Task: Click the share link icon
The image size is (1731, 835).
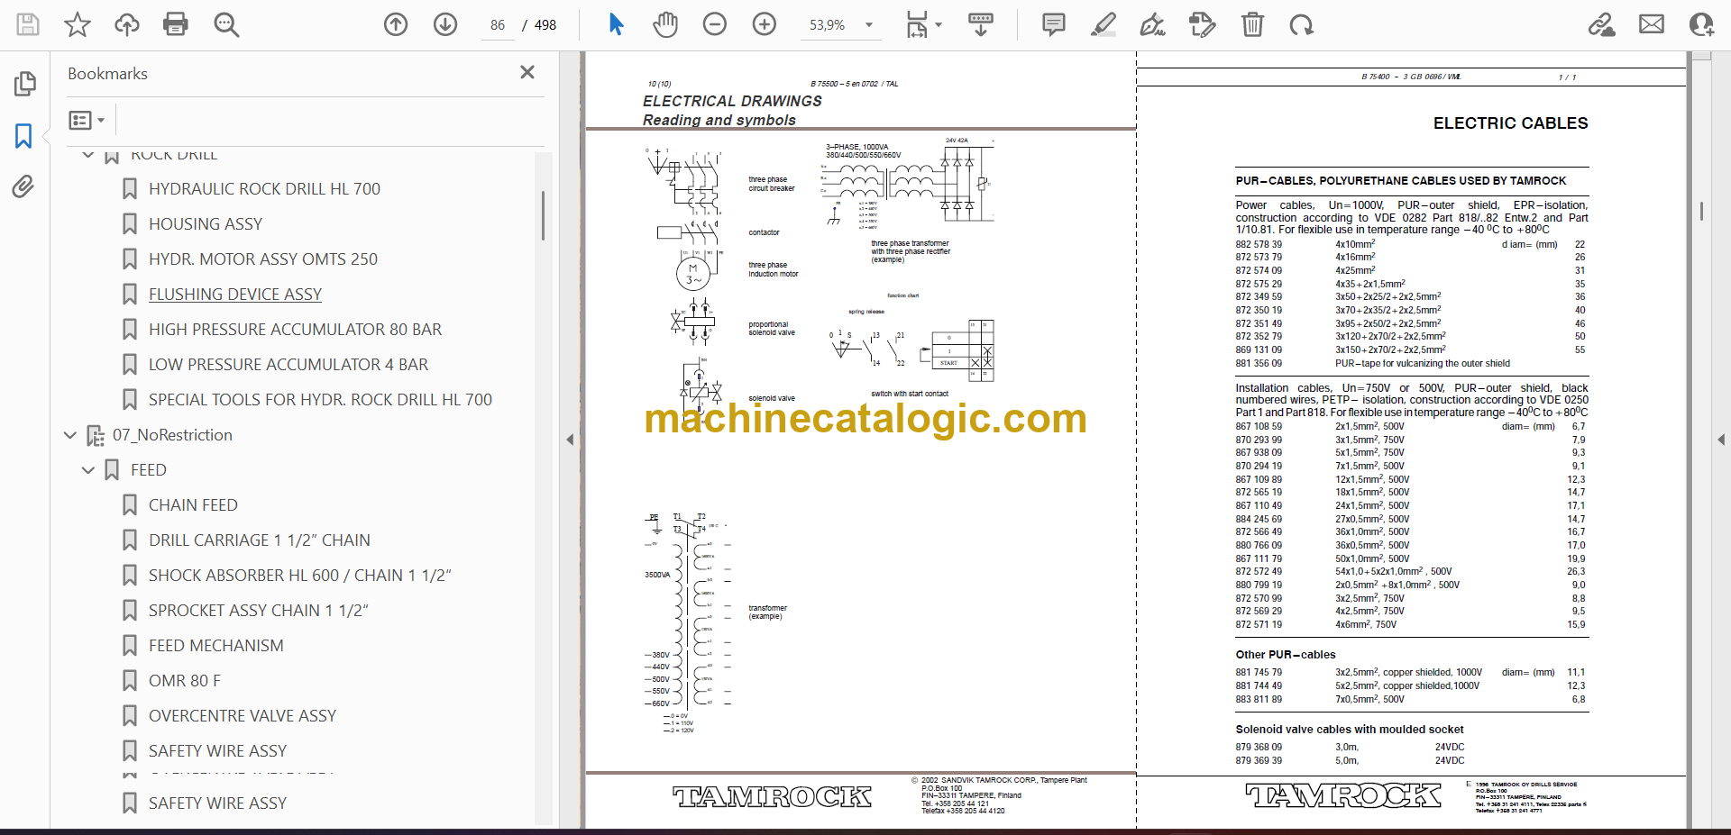Action: pos(1602,24)
